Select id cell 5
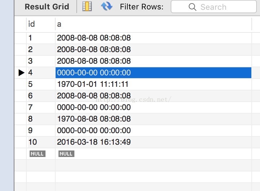Screen dimensions: 260x191 (40, 84)
